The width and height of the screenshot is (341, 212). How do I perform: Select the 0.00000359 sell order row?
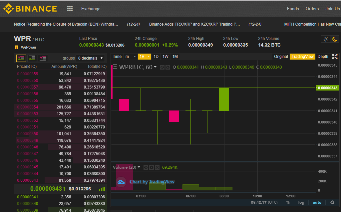click(61, 74)
